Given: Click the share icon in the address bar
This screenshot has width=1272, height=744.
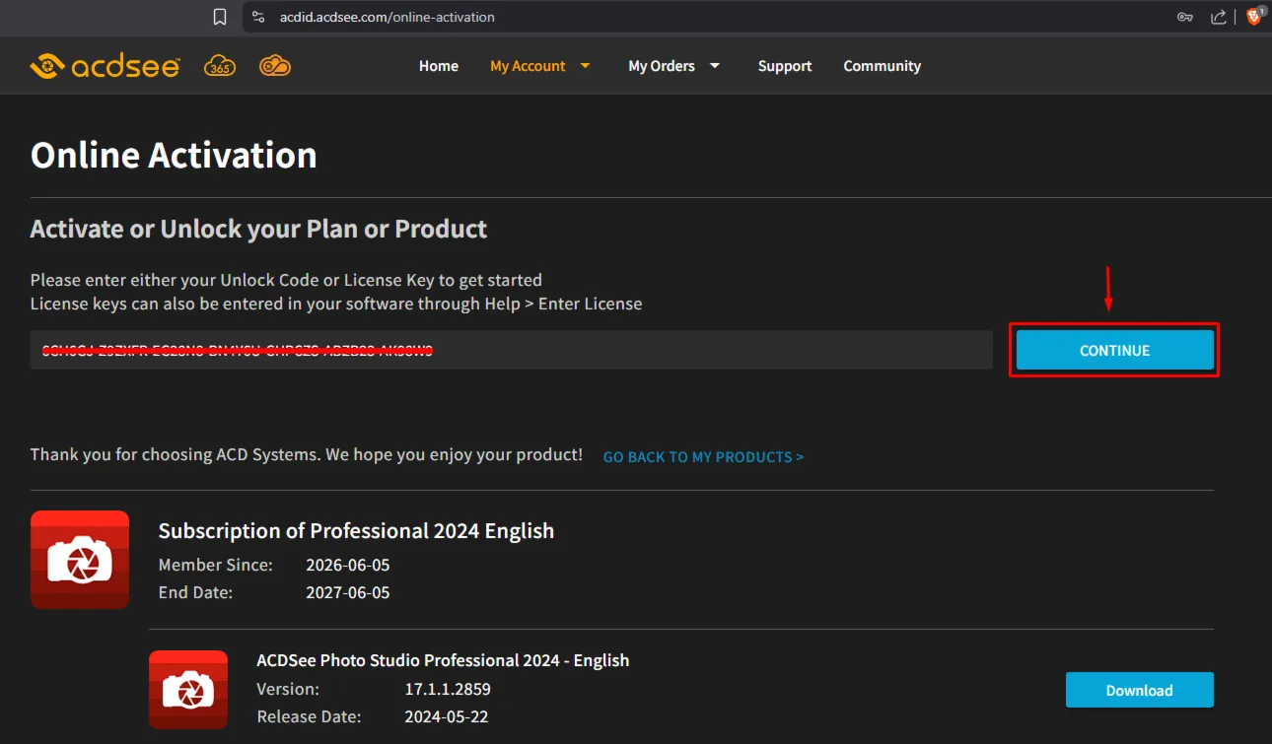Looking at the screenshot, I should 1219,17.
